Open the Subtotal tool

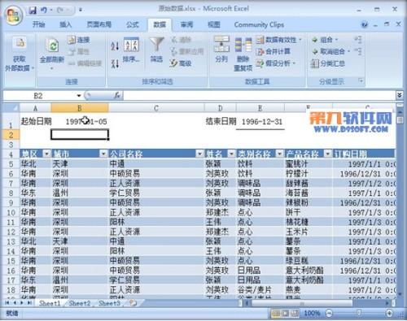(x=328, y=63)
